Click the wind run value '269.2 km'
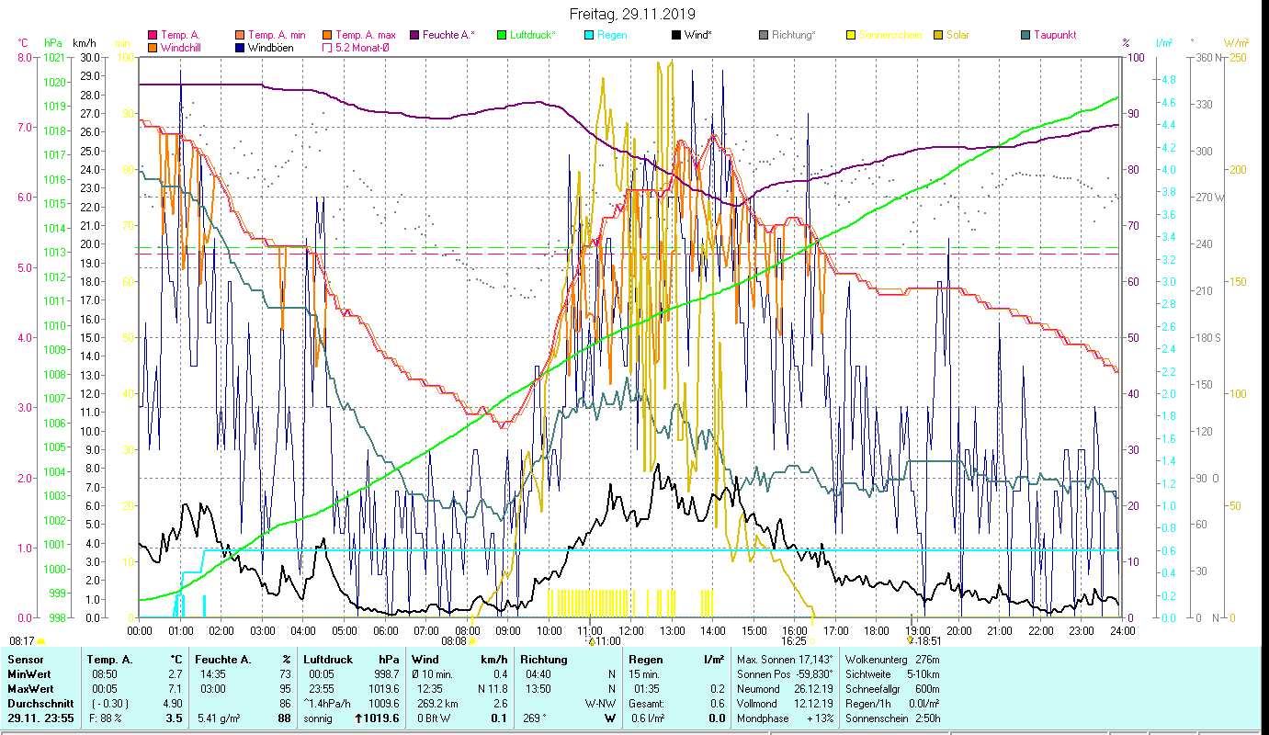 click(x=436, y=704)
